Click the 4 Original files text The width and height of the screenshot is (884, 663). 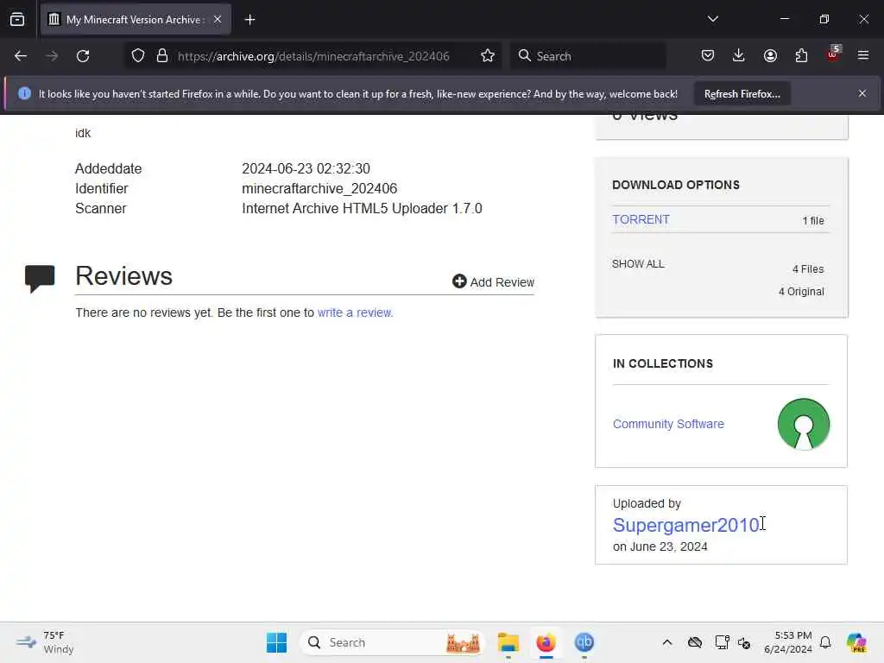coord(801,292)
